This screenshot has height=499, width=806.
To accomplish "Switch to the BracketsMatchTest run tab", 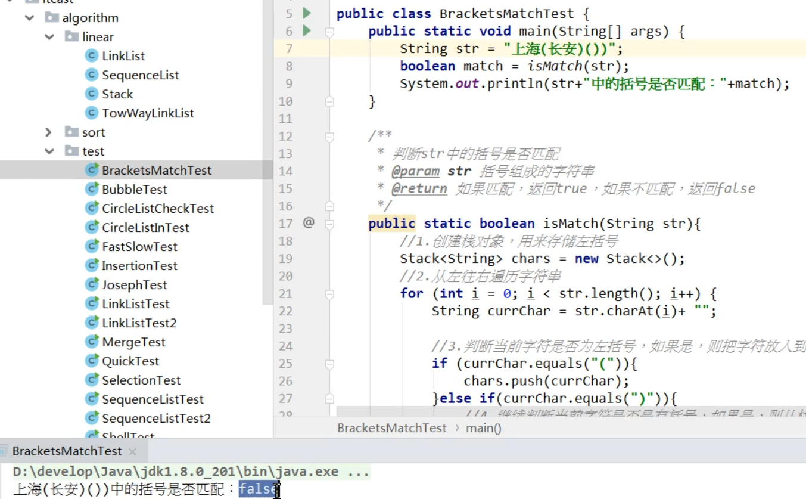I will pos(67,451).
